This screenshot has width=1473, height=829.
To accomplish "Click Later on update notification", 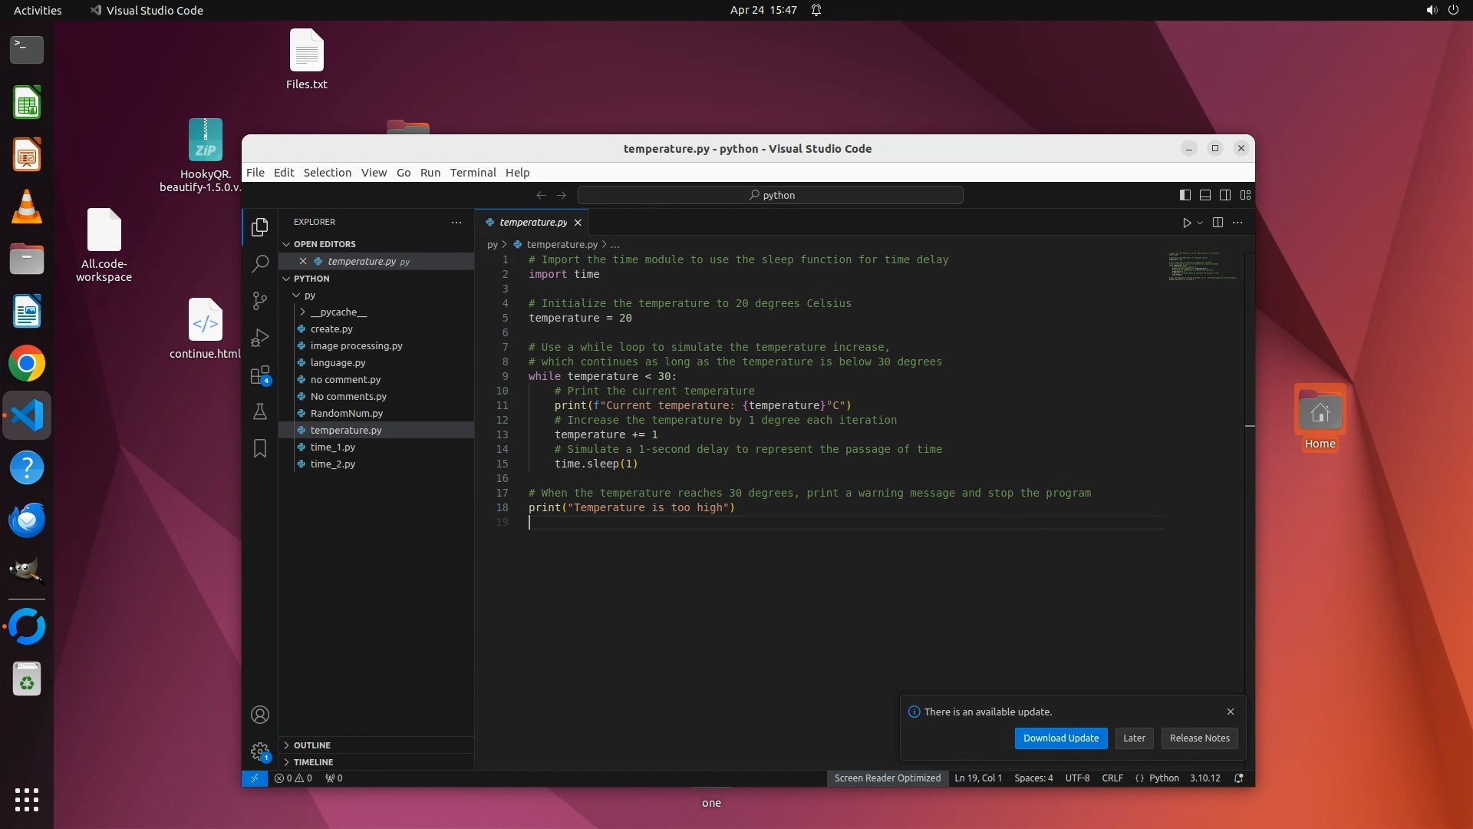I will pyautogui.click(x=1134, y=738).
